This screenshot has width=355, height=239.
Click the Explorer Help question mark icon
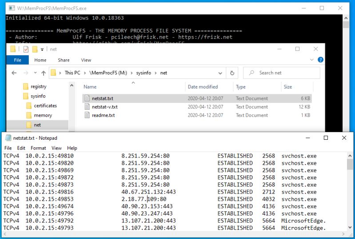320,60
